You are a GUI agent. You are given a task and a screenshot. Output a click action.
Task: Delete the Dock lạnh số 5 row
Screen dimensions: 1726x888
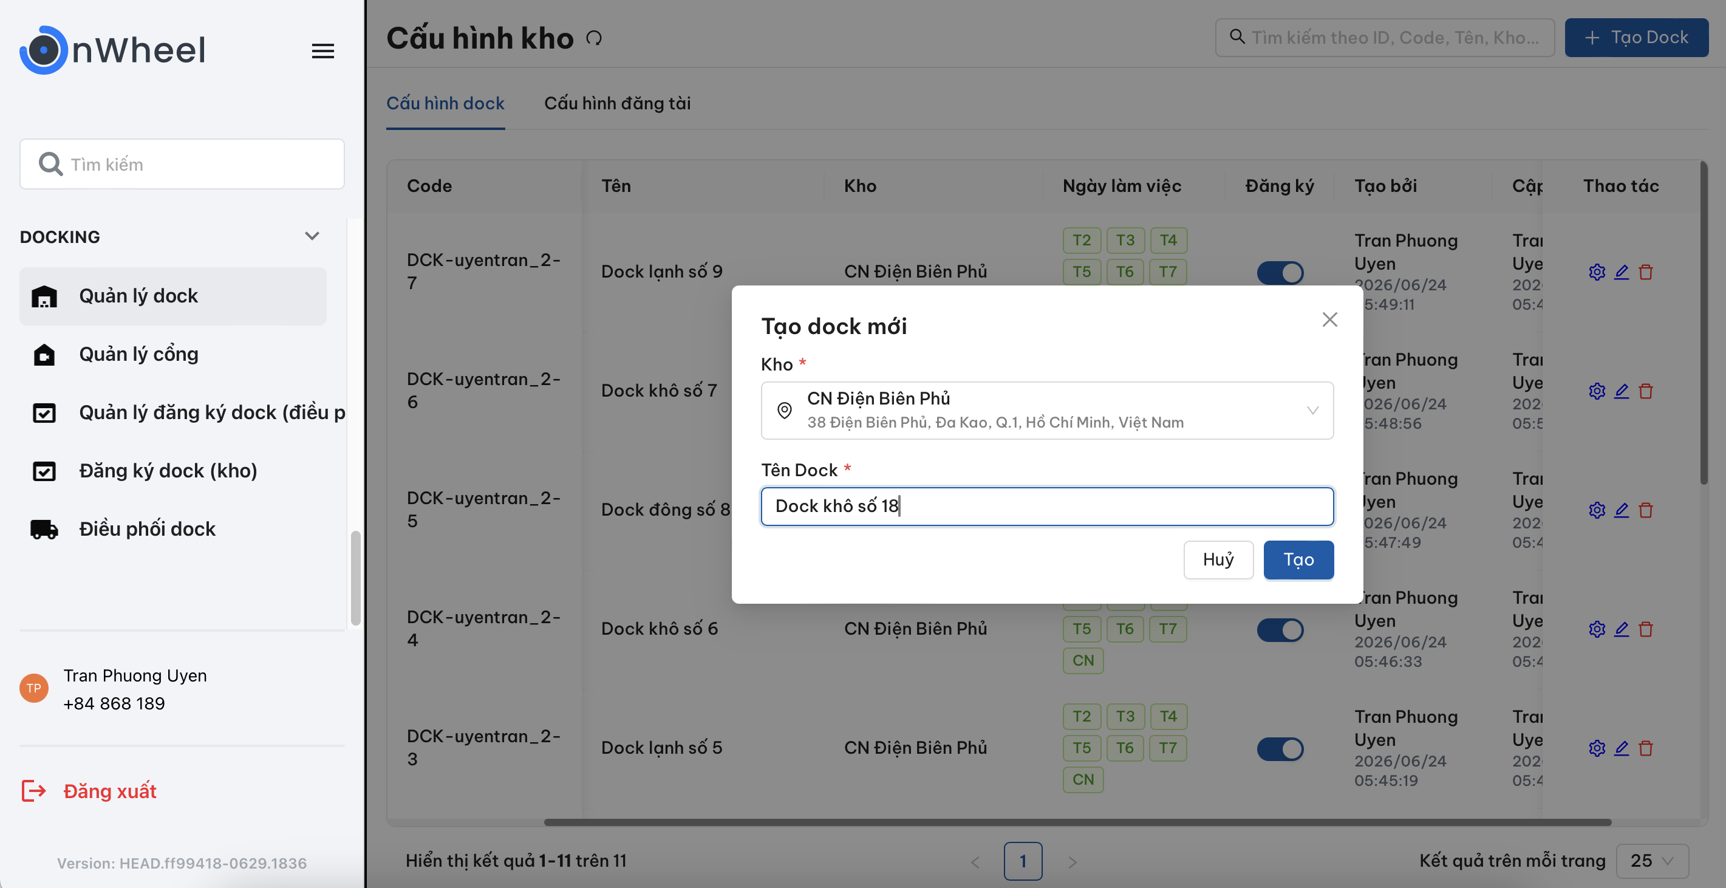pos(1646,748)
